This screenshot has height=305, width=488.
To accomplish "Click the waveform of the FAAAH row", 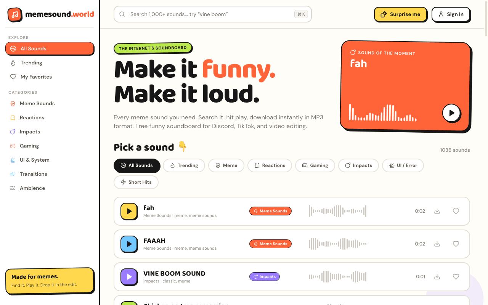I will point(337,244).
